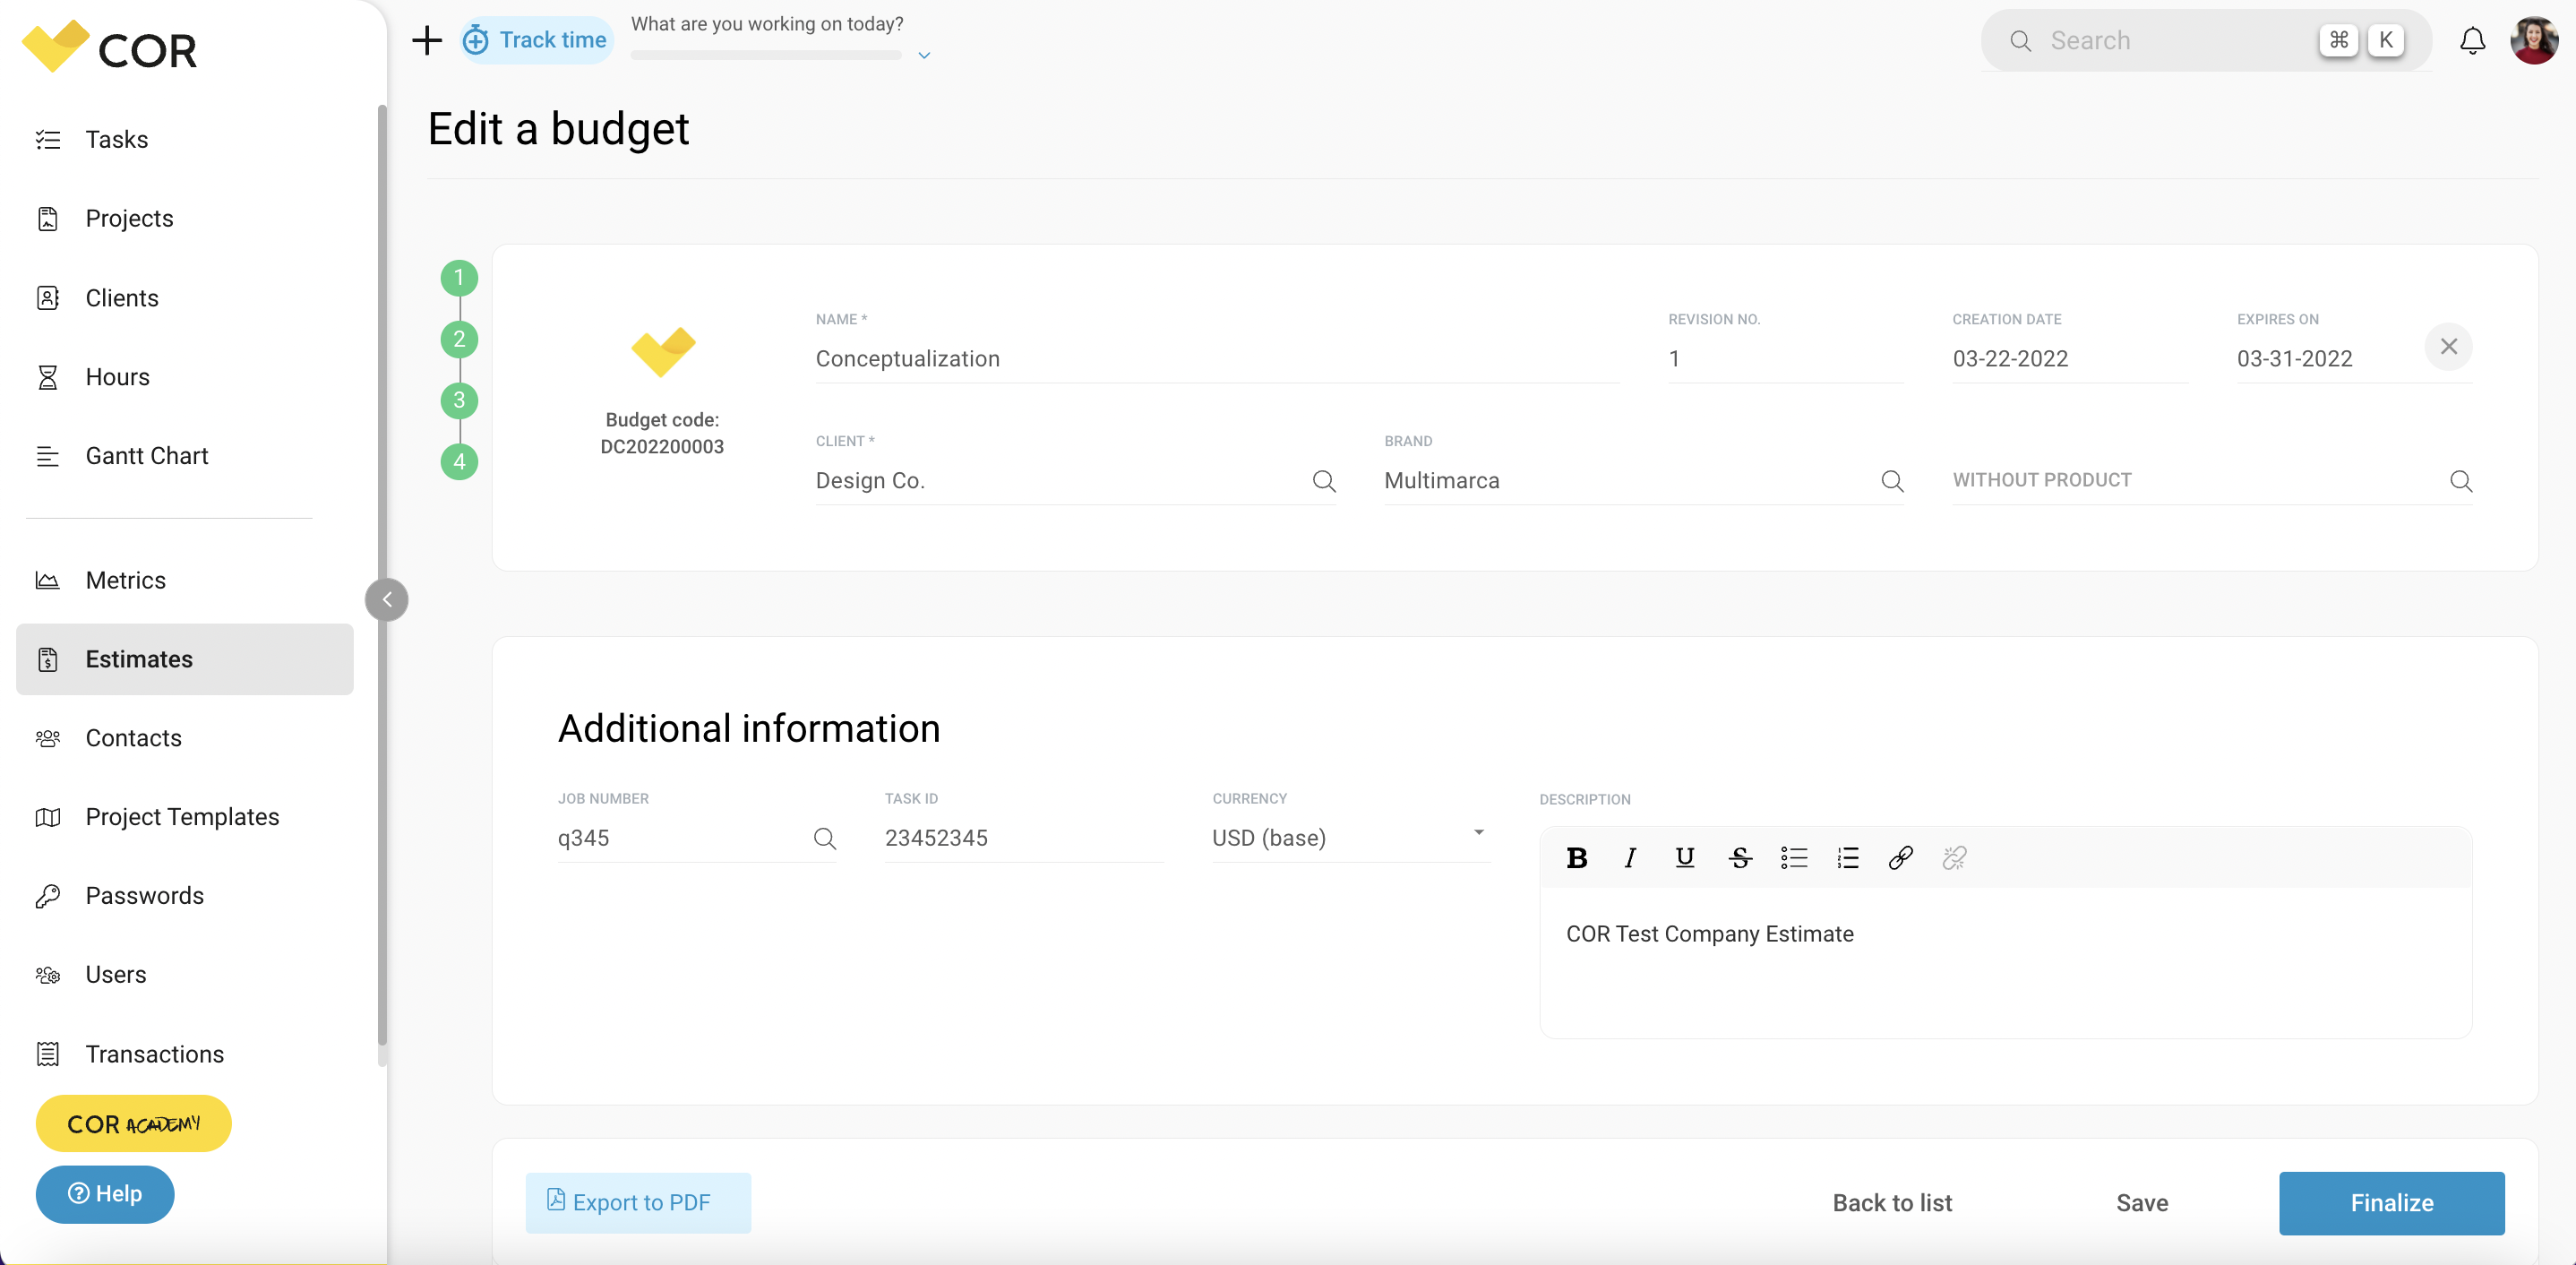Finalize the budget
The width and height of the screenshot is (2576, 1265).
coord(2391,1203)
